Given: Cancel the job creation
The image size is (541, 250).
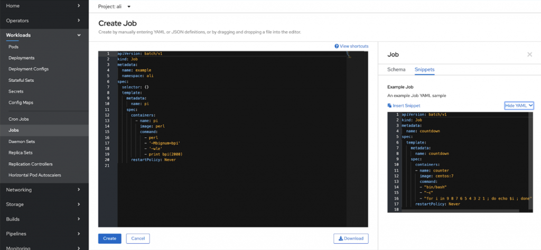Looking at the screenshot, I should (137, 238).
